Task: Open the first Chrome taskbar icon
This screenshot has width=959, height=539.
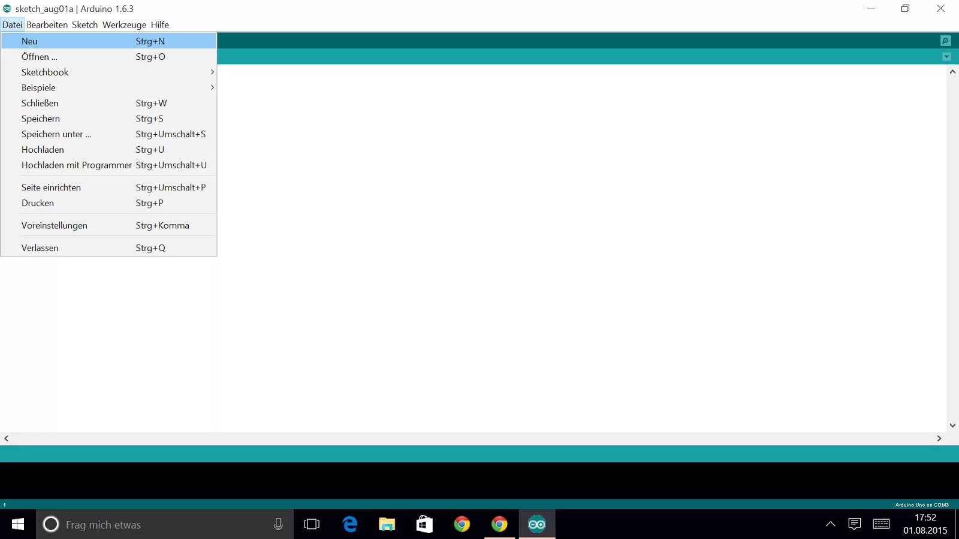Action: tap(462, 525)
